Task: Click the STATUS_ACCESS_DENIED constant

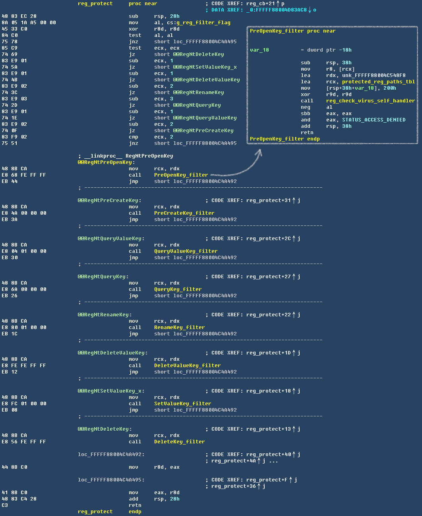Action: 374,120
